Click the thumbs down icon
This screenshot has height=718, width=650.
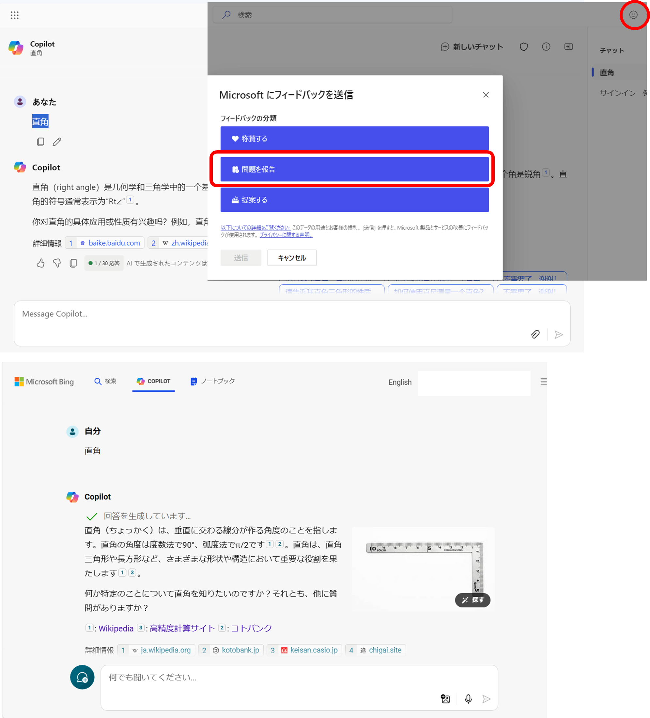pyautogui.click(x=57, y=263)
